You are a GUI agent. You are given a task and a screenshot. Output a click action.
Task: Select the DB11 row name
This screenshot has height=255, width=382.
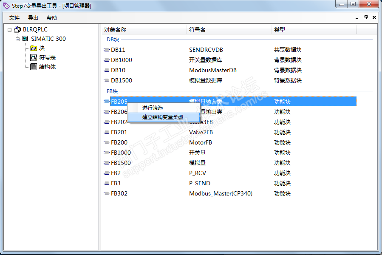click(x=118, y=50)
